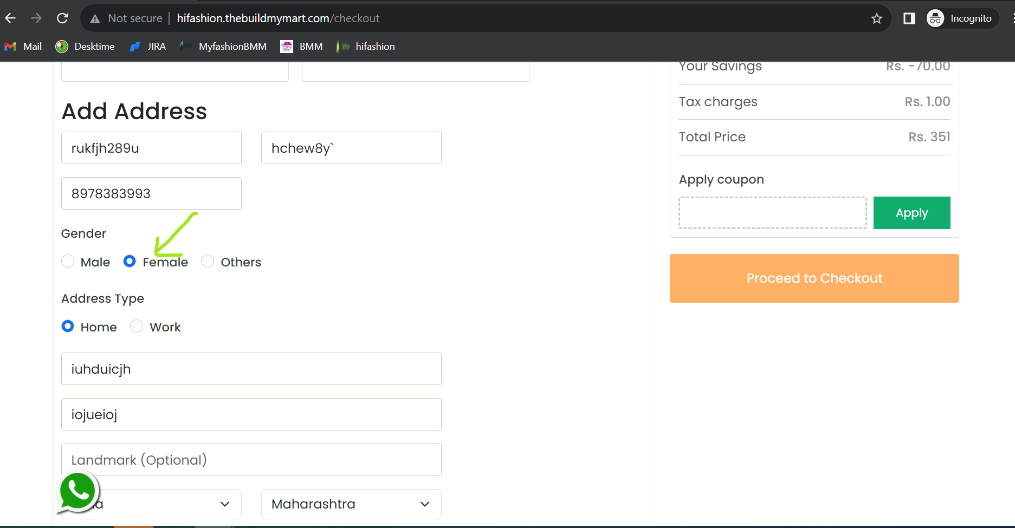
Task: Click the Total Price value Rs. 351
Action: 929,137
